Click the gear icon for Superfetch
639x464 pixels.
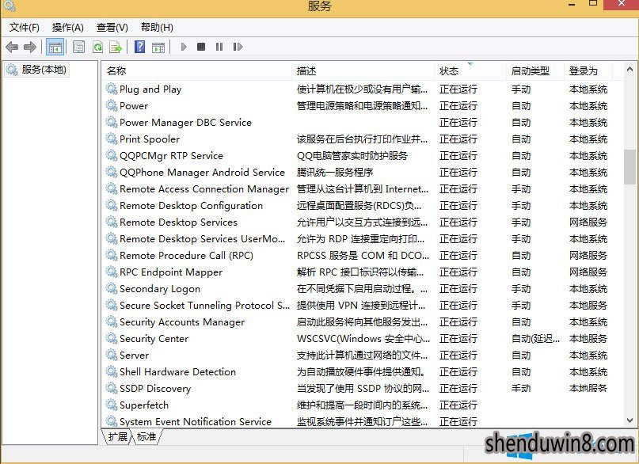coord(112,405)
